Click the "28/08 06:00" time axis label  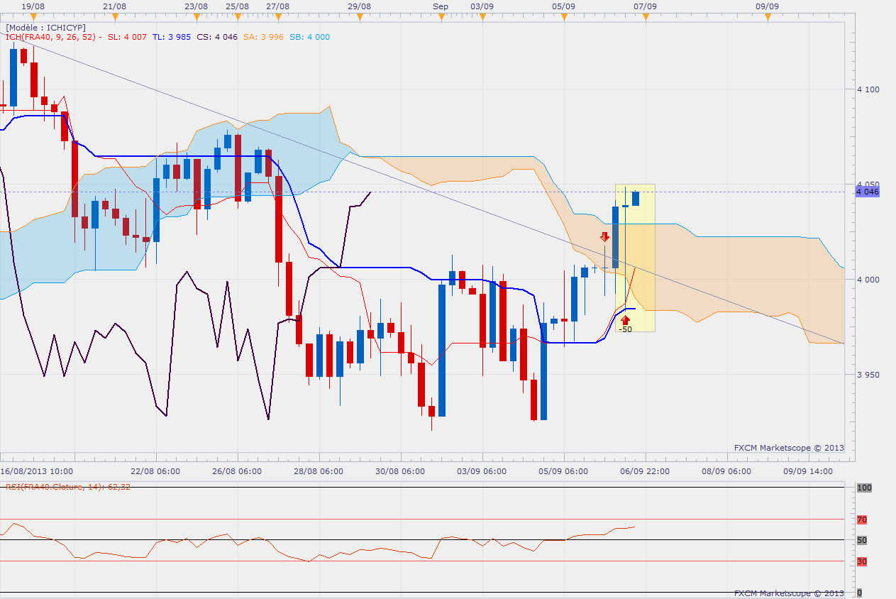coord(319,471)
